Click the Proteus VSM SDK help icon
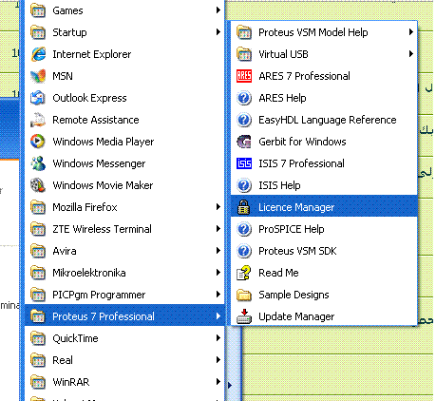 244,251
